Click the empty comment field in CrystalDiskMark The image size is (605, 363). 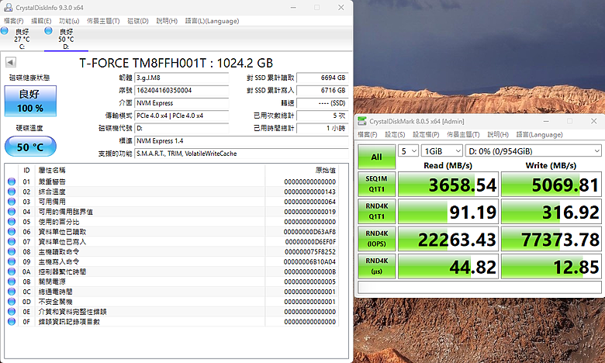479,288
